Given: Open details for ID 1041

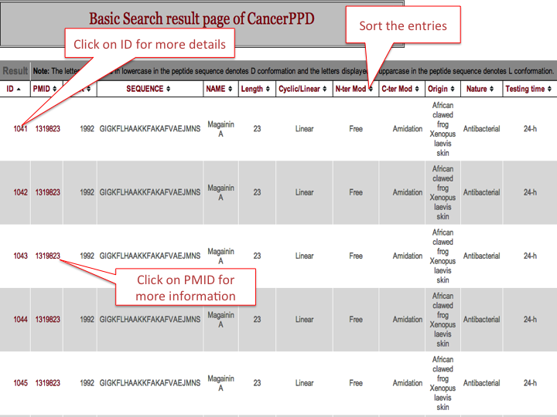Looking at the screenshot, I should (x=20, y=129).
